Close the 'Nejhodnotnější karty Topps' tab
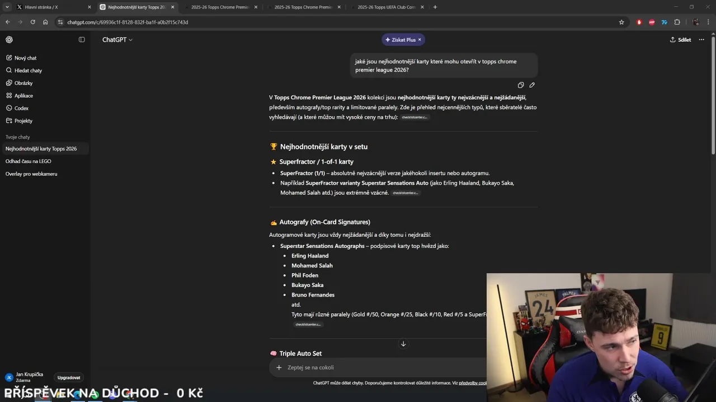The height and width of the screenshot is (402, 716). pos(172,7)
